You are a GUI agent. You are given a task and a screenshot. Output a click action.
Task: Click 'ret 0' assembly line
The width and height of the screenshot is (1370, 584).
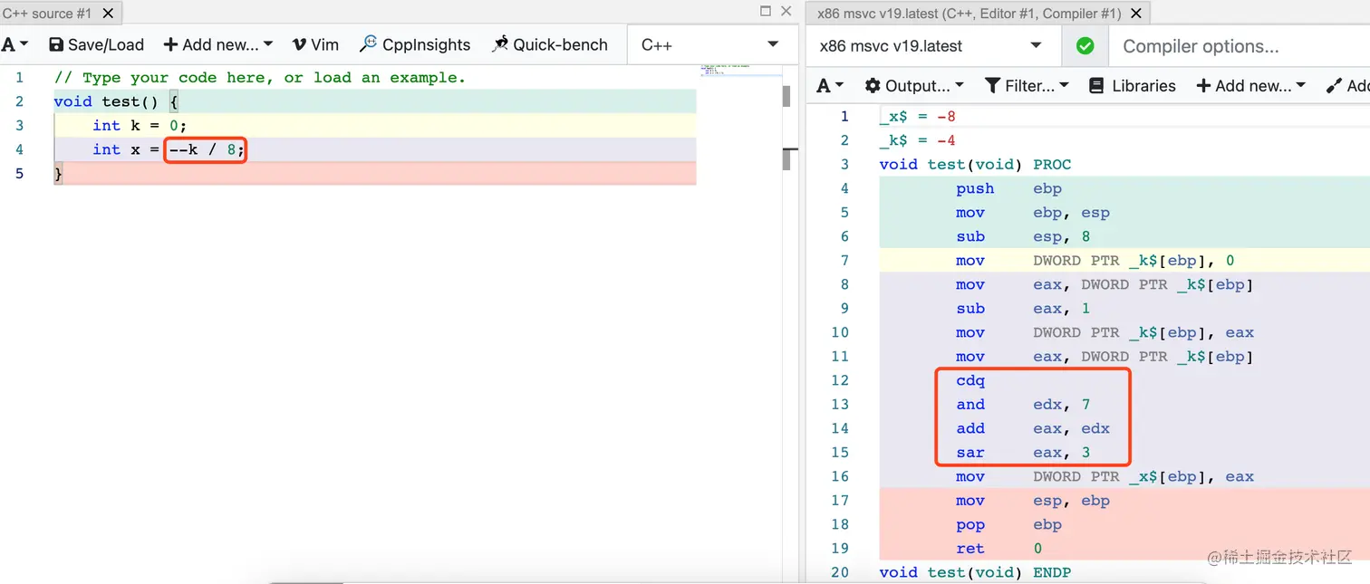[x=999, y=549]
